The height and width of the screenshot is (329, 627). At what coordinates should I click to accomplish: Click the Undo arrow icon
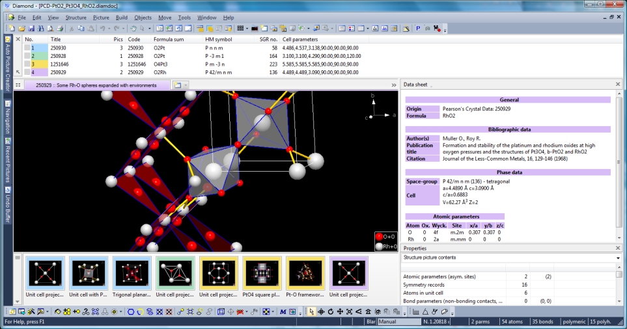pos(103,29)
